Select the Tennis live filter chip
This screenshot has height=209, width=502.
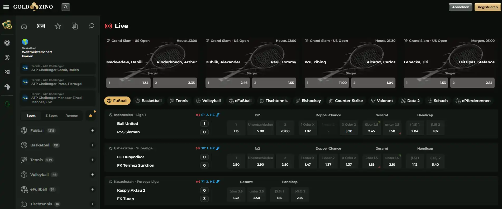tap(179, 101)
